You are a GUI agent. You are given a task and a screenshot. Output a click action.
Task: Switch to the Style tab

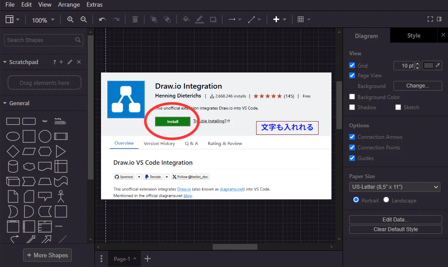[414, 36]
